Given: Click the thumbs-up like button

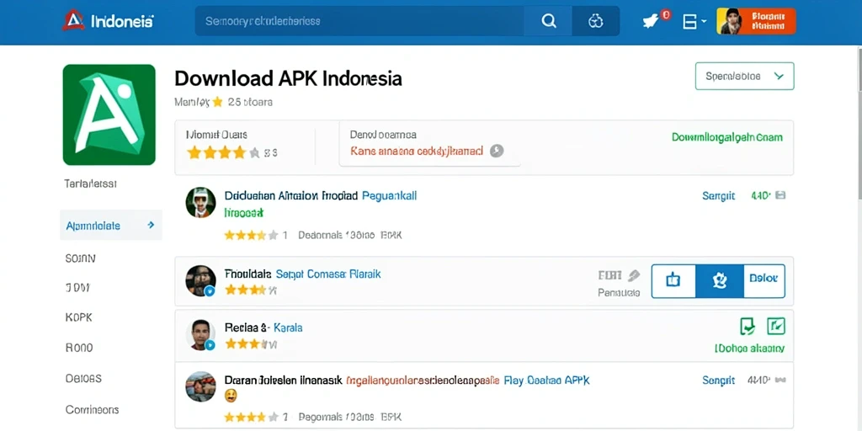Looking at the screenshot, I should (x=673, y=281).
